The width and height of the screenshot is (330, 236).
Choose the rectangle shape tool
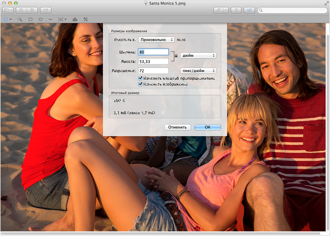(x=31, y=19)
